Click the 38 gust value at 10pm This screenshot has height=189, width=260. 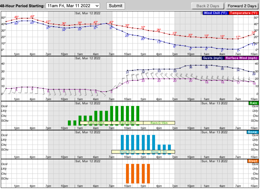(x=191, y=67)
